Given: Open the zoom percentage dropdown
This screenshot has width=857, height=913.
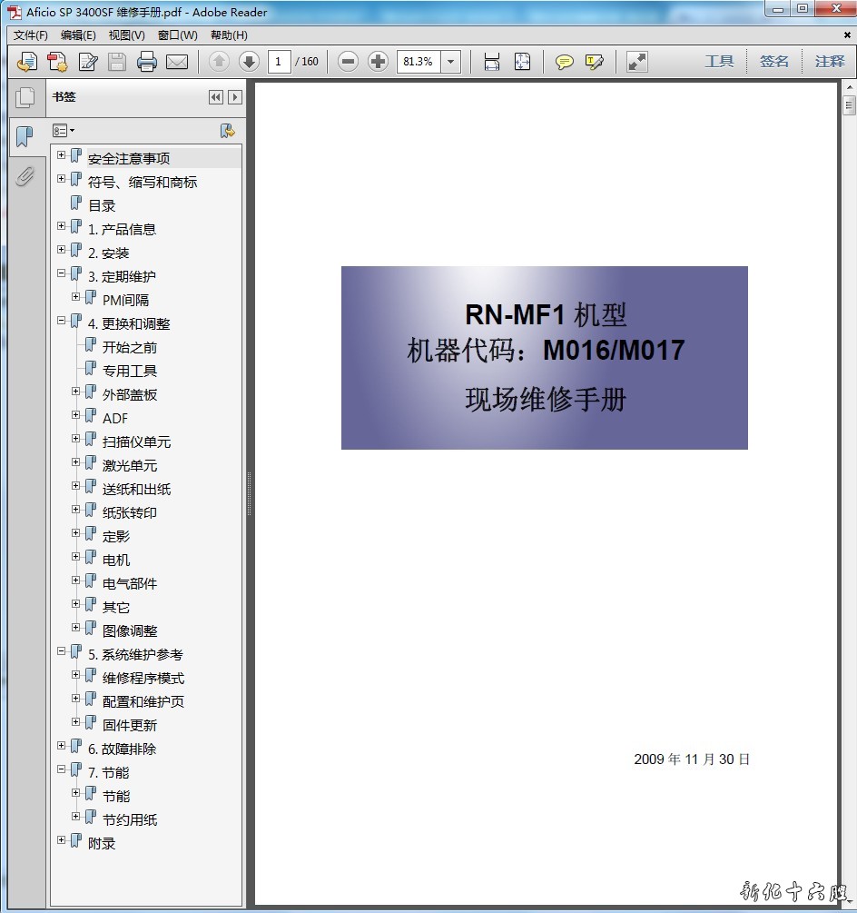Looking at the screenshot, I should 451,62.
